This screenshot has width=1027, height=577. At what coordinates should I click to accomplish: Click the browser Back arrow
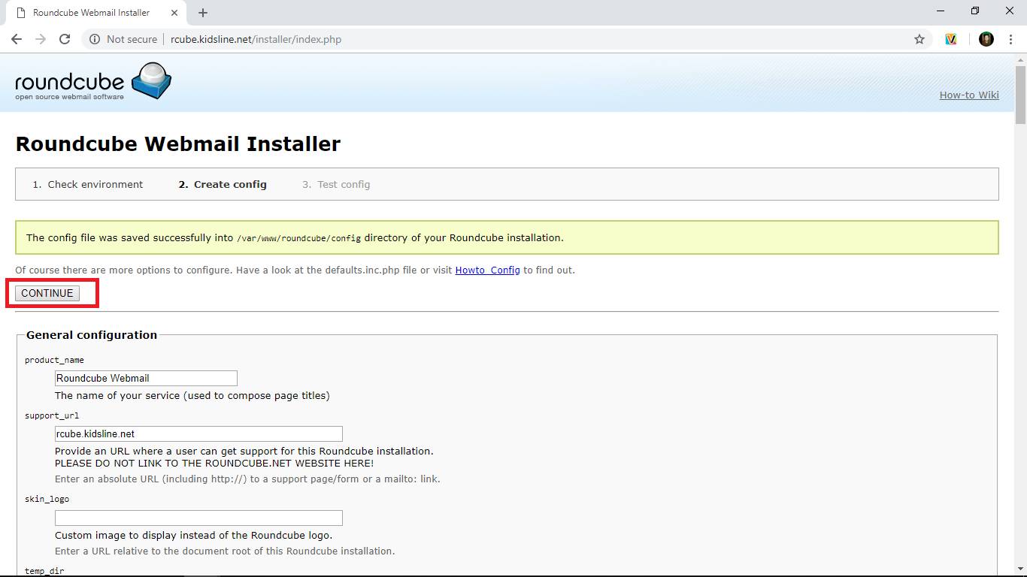(17, 39)
